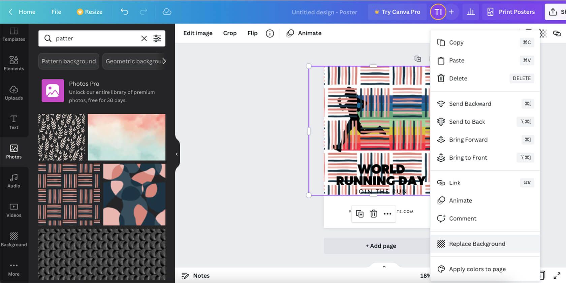The image size is (566, 283).
Task: Click the Try Canva Pro button
Action: (397, 12)
